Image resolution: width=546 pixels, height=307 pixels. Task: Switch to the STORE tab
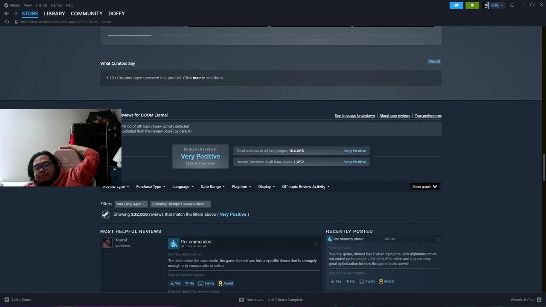pos(30,14)
